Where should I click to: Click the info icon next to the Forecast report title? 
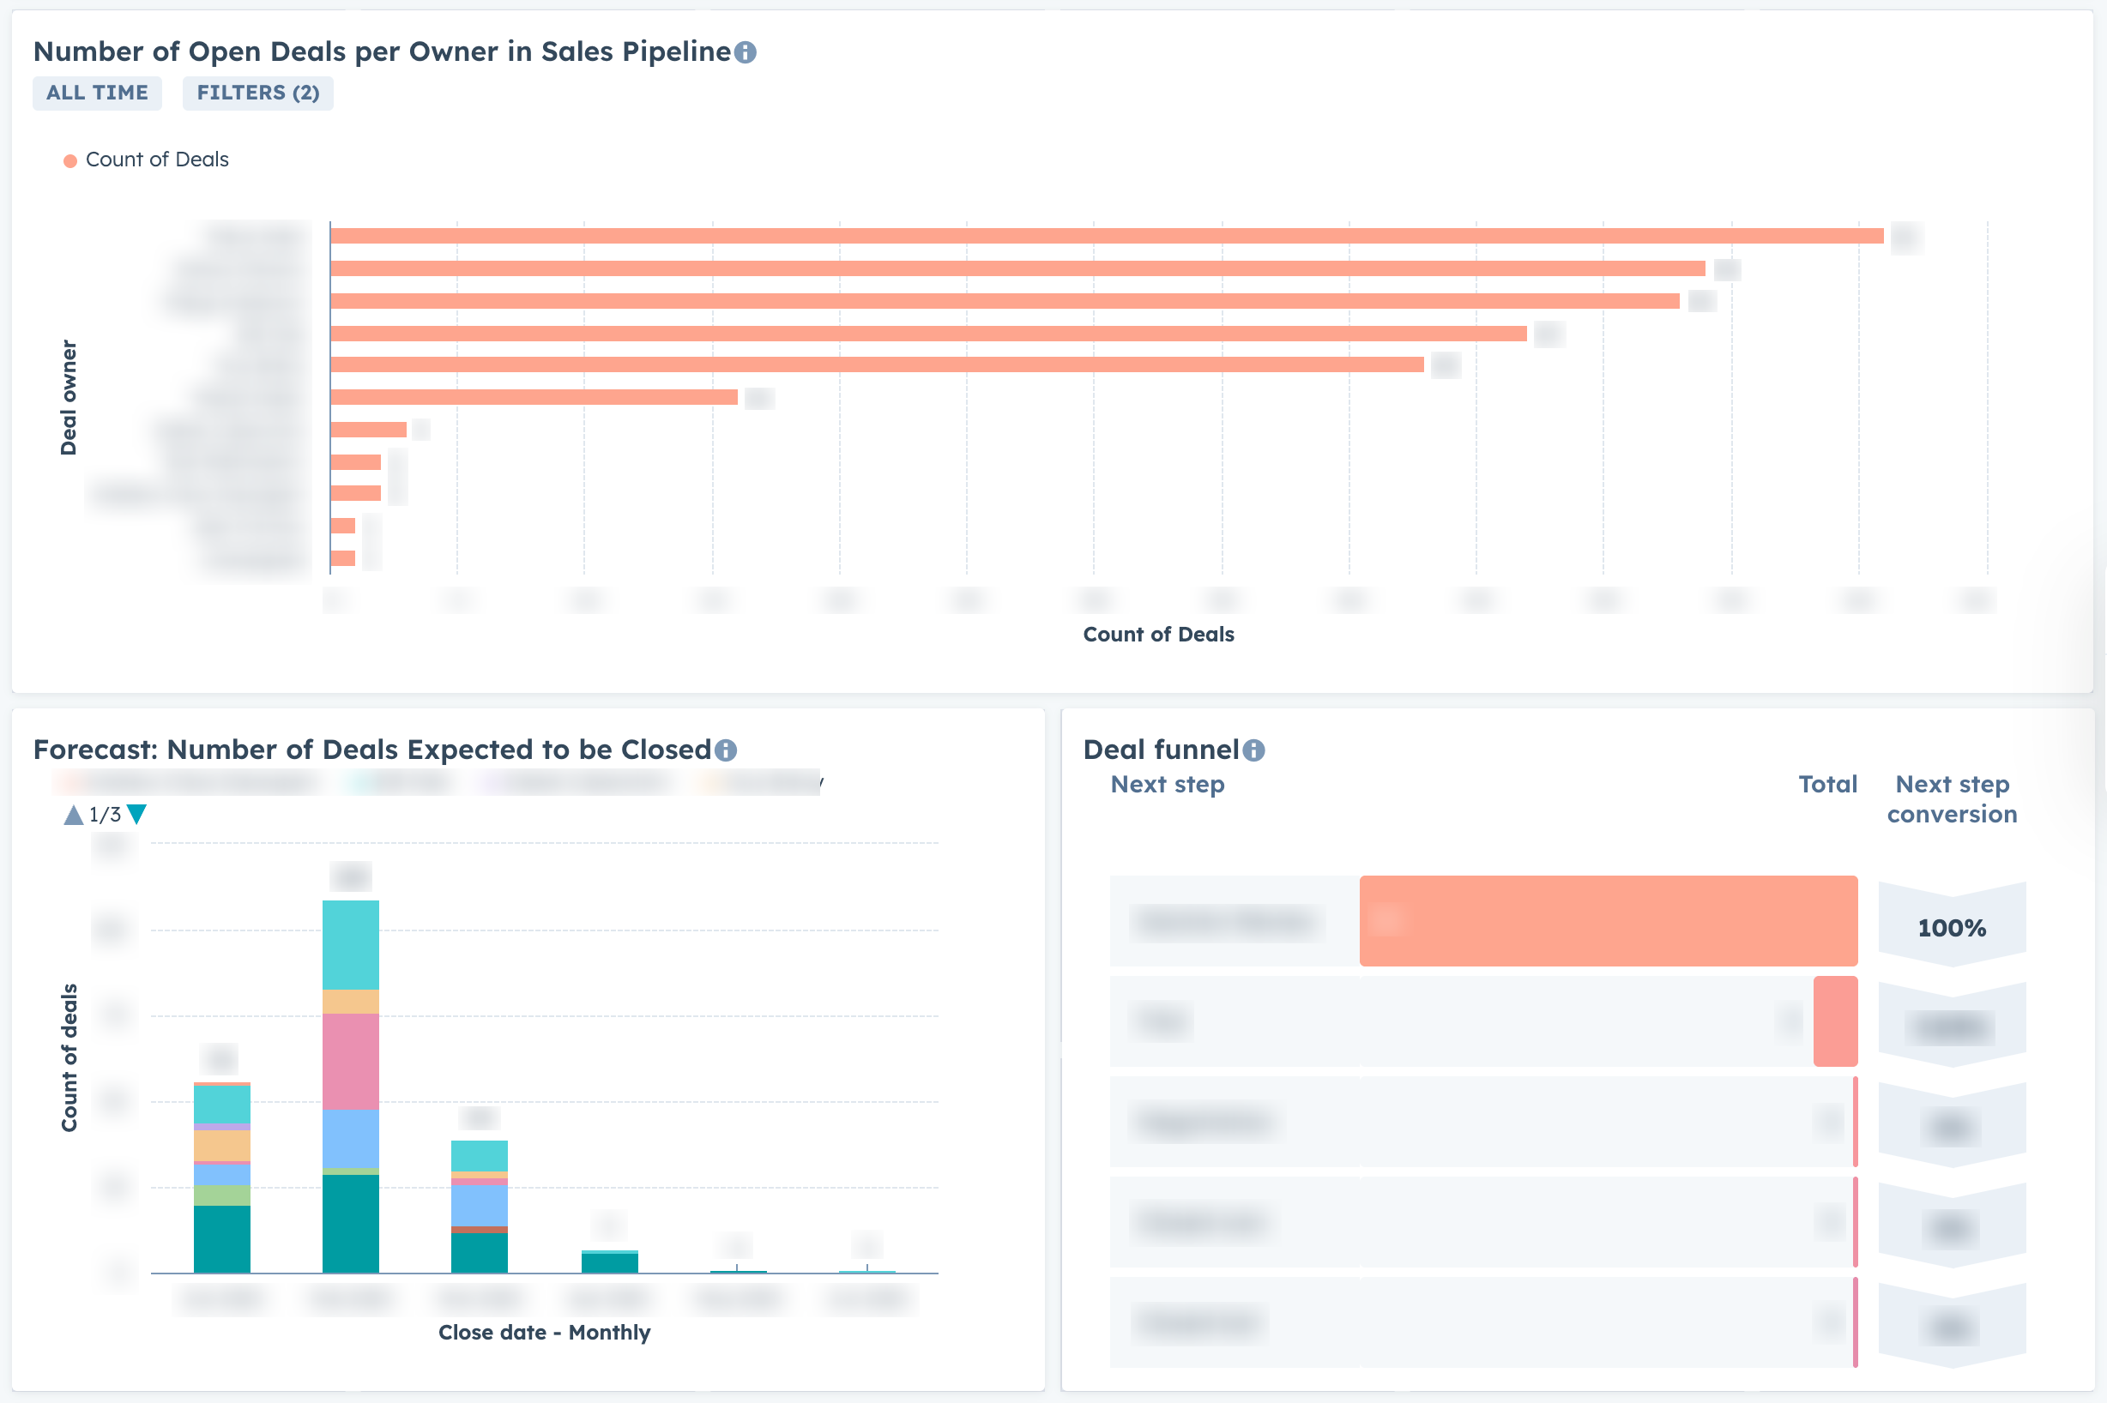pos(725,750)
